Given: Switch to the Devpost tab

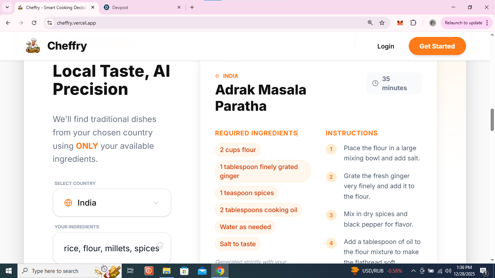Looking at the screenshot, I should click(x=142, y=7).
